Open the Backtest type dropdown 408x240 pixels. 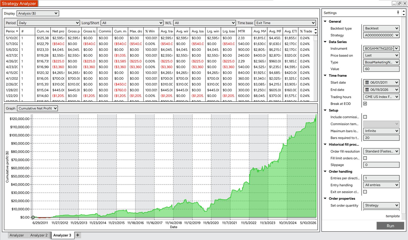click(381, 28)
